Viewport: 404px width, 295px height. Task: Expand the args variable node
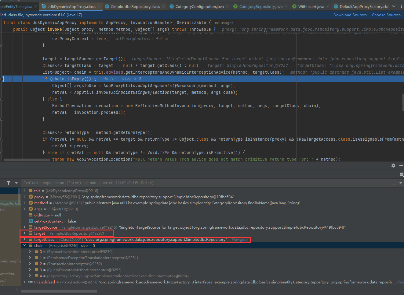[x=24, y=209]
